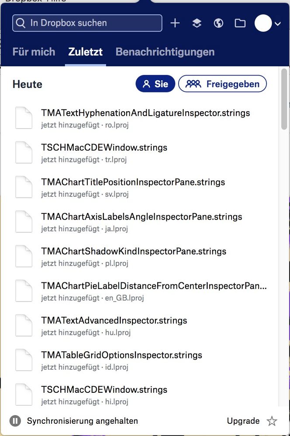Switch to the Für mich tab
Image resolution: width=290 pixels, height=436 pixels.
[34, 52]
